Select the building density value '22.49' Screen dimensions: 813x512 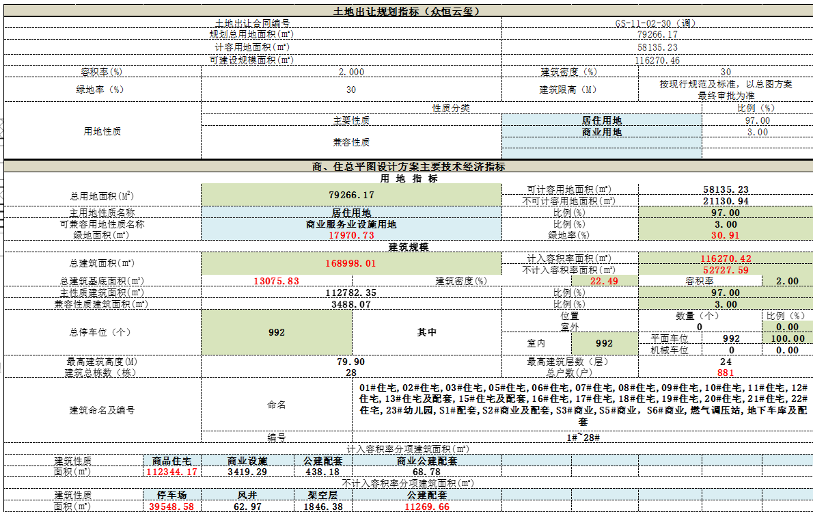[x=604, y=281]
